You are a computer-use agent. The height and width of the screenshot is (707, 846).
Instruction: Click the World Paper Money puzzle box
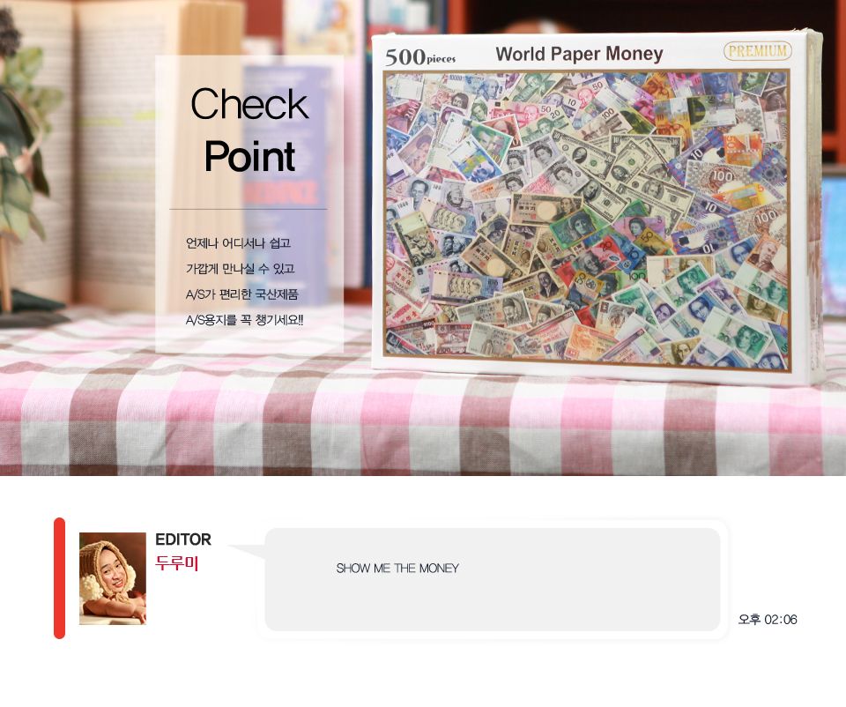click(x=597, y=206)
